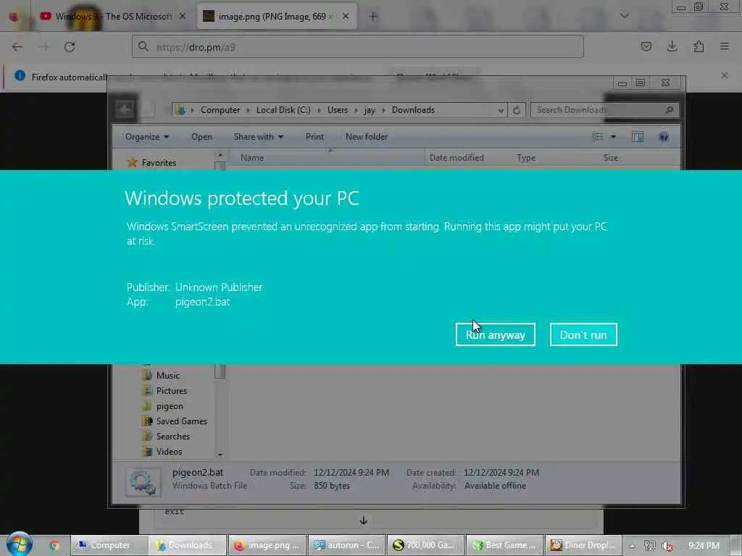Image resolution: width=742 pixels, height=556 pixels.
Task: Click Explorer back navigation arrow
Action: pyautogui.click(x=125, y=110)
